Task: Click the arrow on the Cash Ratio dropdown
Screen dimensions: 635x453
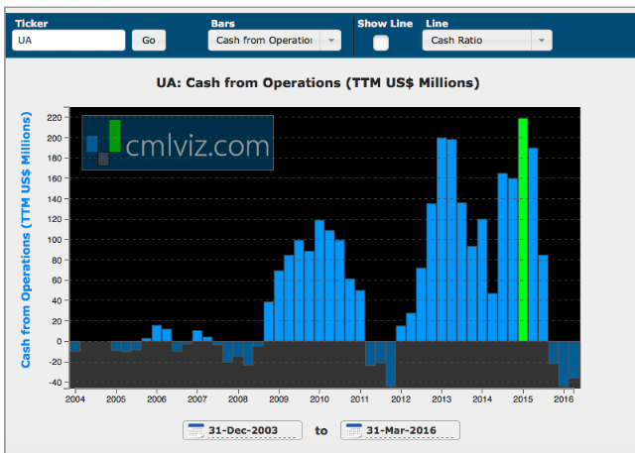Action: click(x=542, y=40)
